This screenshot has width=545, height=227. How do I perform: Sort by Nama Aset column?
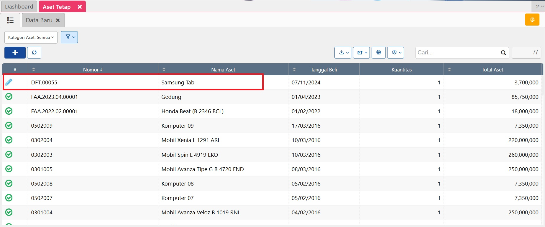(x=223, y=70)
